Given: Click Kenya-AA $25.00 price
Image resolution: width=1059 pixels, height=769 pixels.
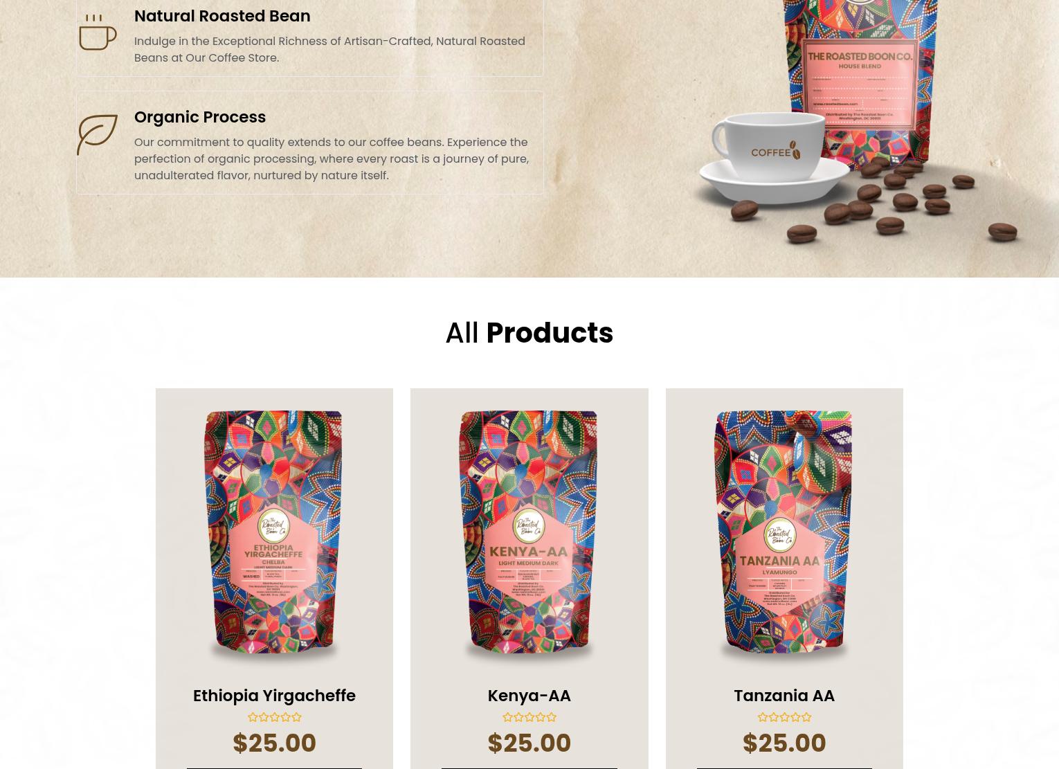Looking at the screenshot, I should (x=529, y=743).
